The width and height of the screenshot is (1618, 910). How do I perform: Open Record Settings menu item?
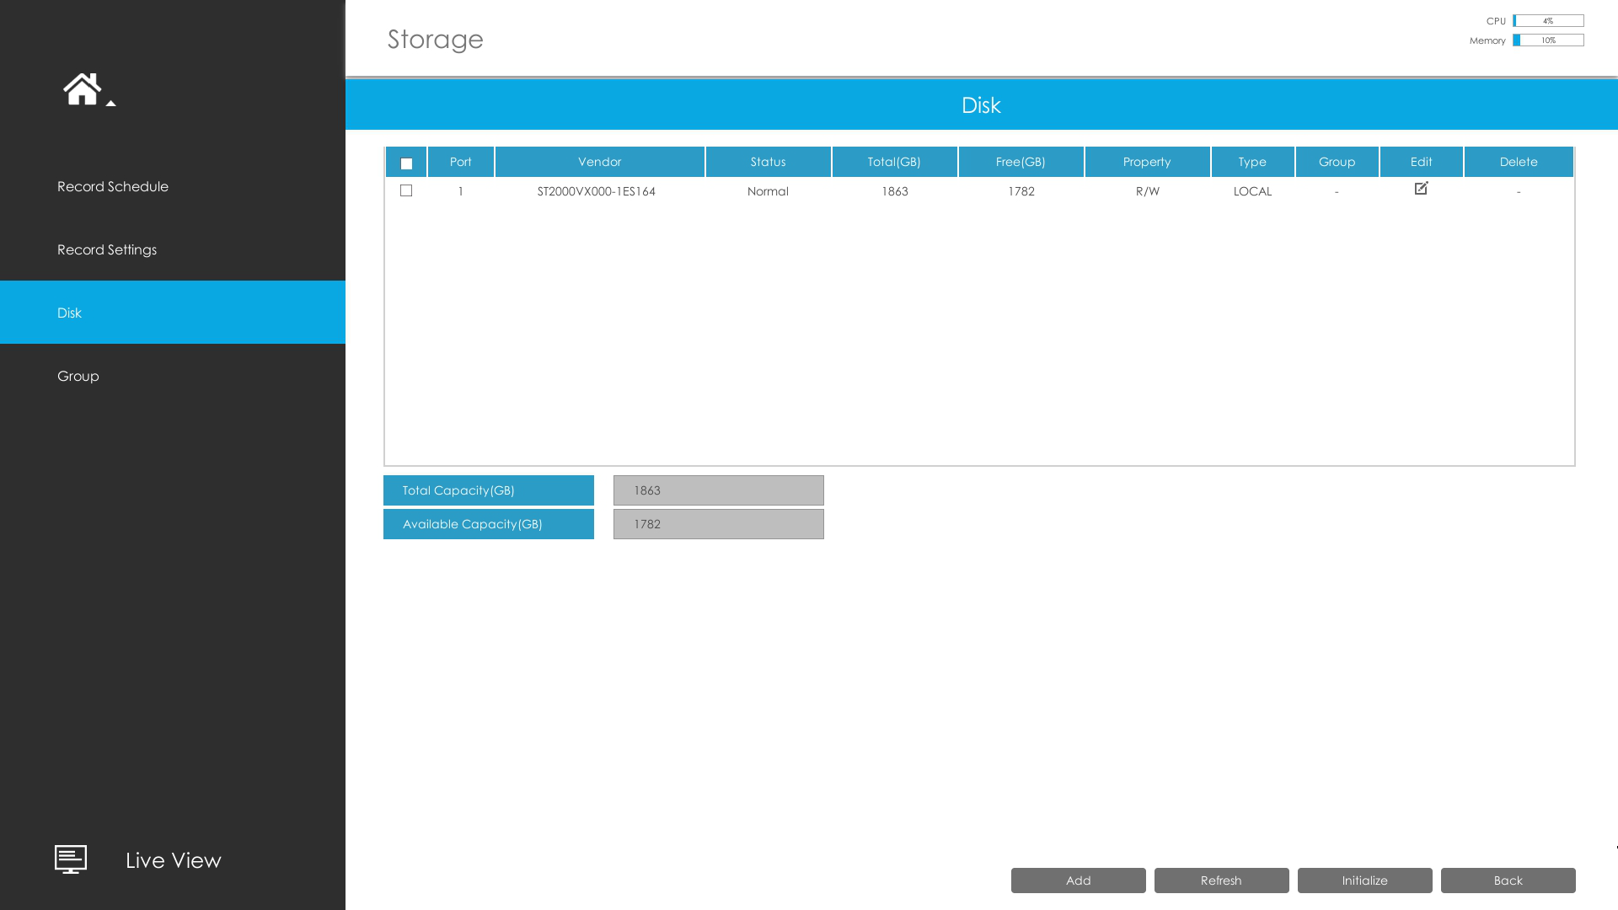[107, 249]
